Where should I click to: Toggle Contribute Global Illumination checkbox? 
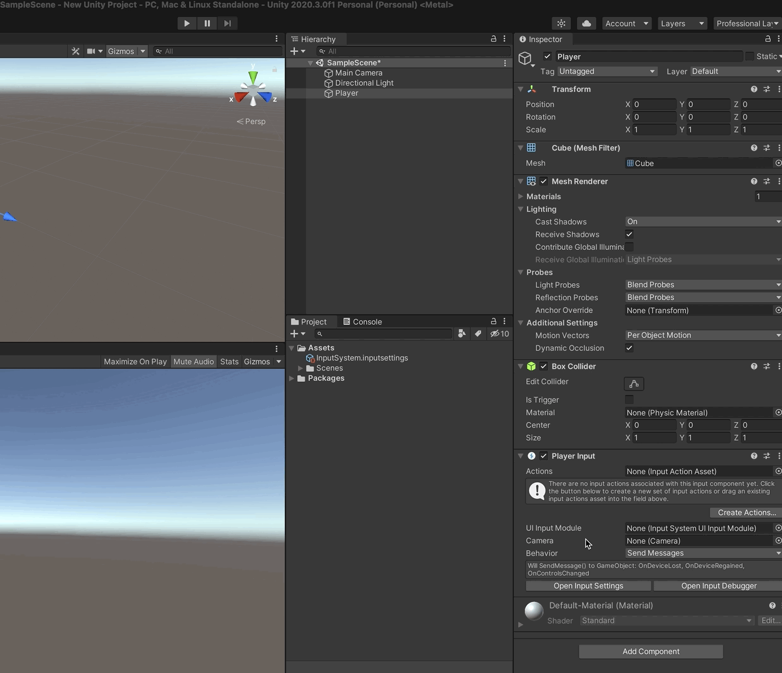point(629,247)
